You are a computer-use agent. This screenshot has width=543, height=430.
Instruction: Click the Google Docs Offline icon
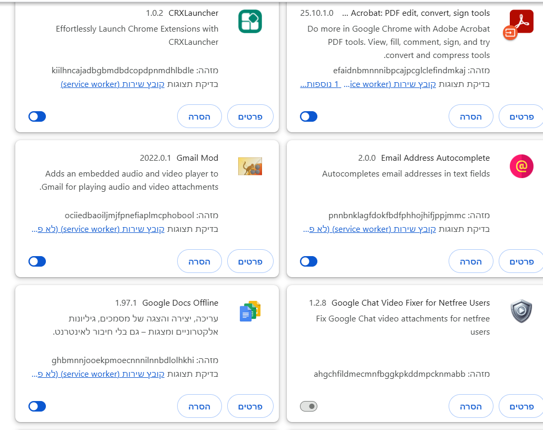(250, 311)
